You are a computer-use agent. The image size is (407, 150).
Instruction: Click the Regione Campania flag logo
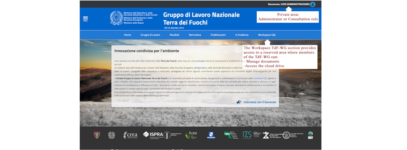(x=211, y=135)
